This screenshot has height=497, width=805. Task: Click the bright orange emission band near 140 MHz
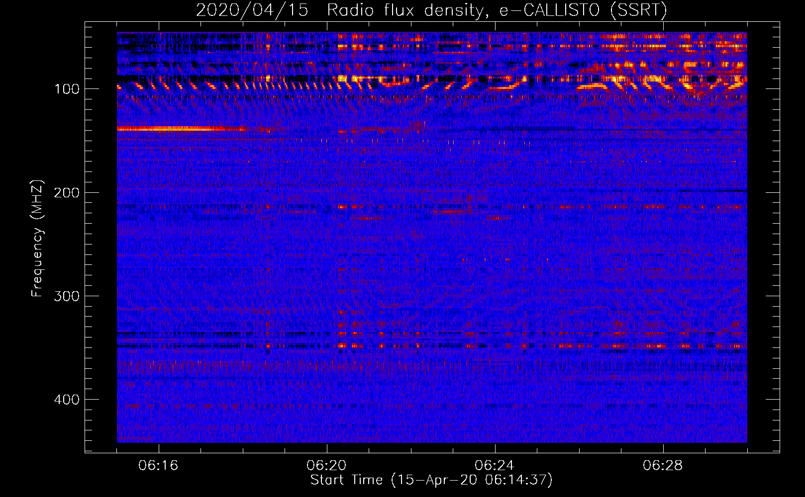click(182, 129)
